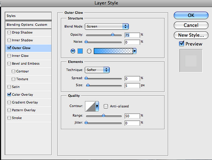The width and height of the screenshot is (212, 160).
Task: Select the gradient radio button
Action: (89, 51)
